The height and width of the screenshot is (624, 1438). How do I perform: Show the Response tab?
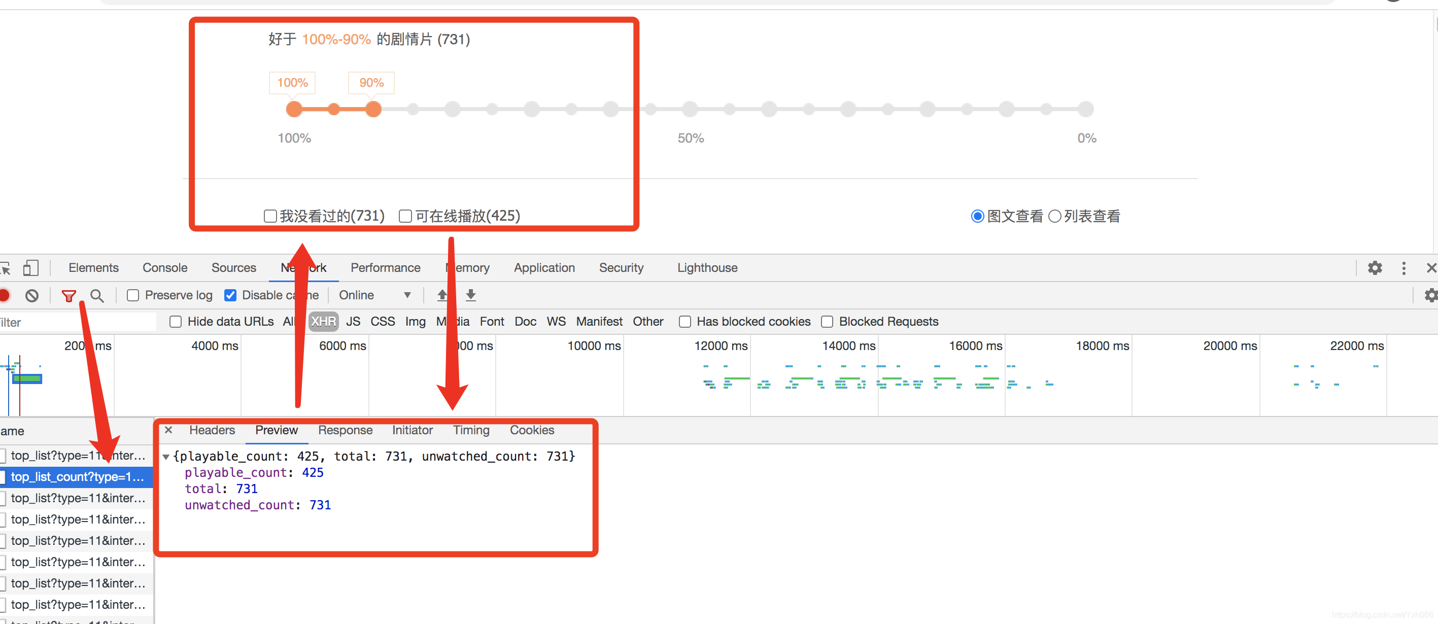point(345,430)
